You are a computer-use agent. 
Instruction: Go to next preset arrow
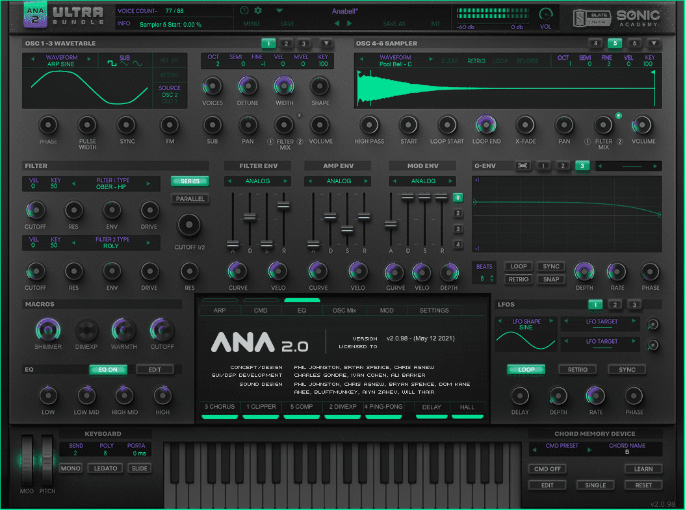(349, 23)
